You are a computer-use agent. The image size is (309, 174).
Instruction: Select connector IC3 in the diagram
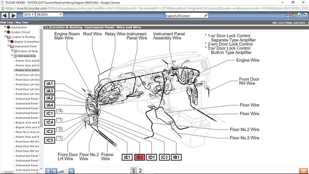coord(164,157)
